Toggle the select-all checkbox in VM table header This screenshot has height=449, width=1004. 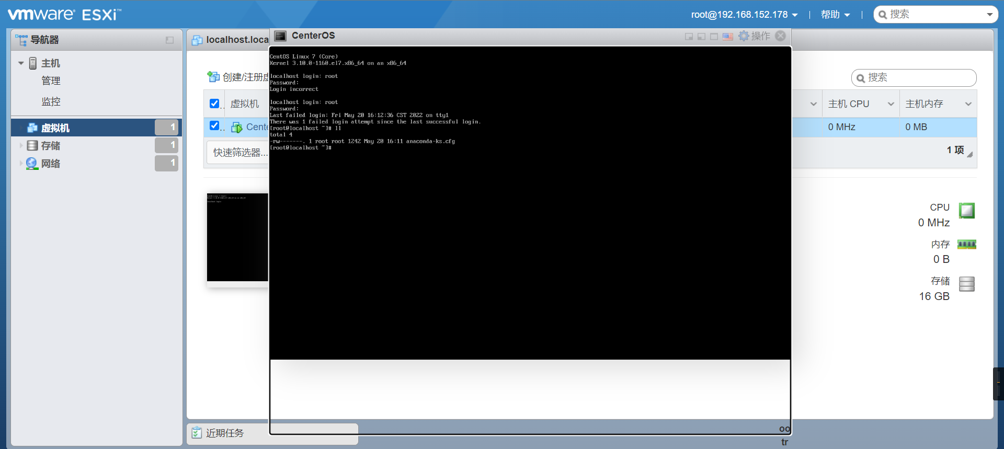[214, 103]
